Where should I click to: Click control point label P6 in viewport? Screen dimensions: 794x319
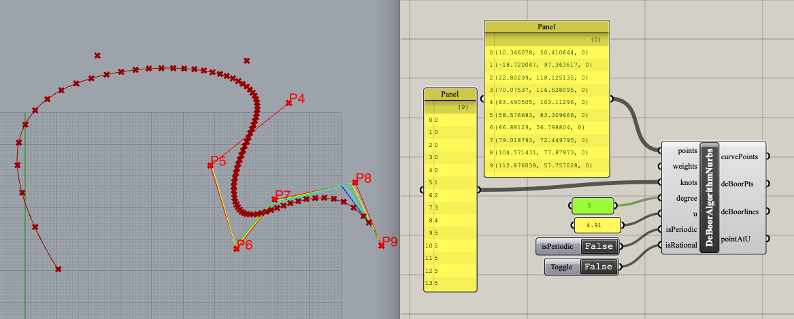(x=244, y=245)
